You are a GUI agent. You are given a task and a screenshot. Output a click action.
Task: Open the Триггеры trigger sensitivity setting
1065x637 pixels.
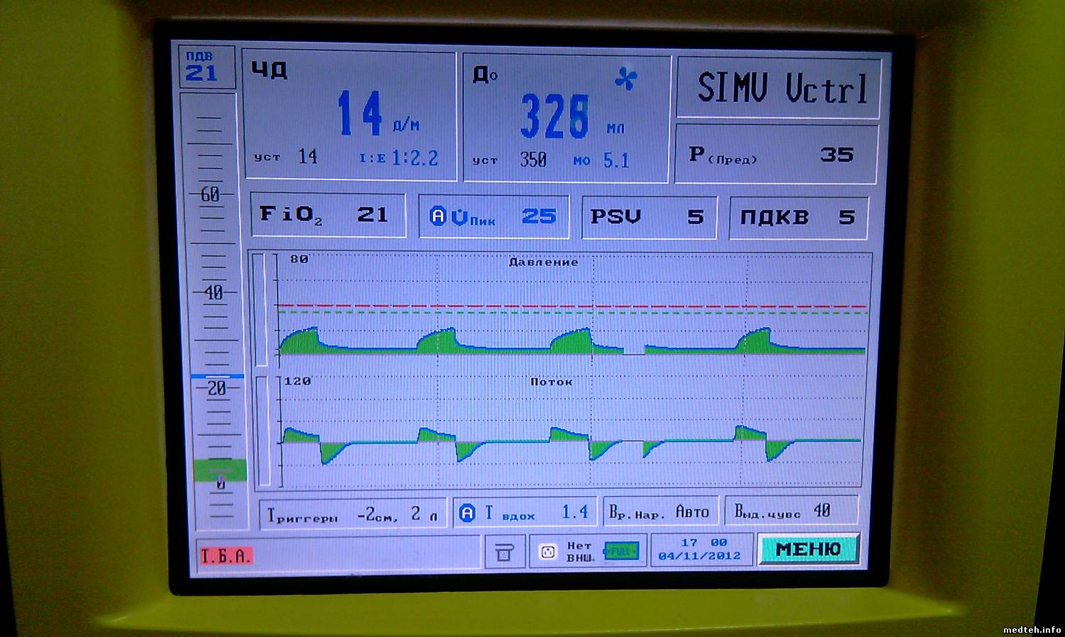tap(353, 514)
